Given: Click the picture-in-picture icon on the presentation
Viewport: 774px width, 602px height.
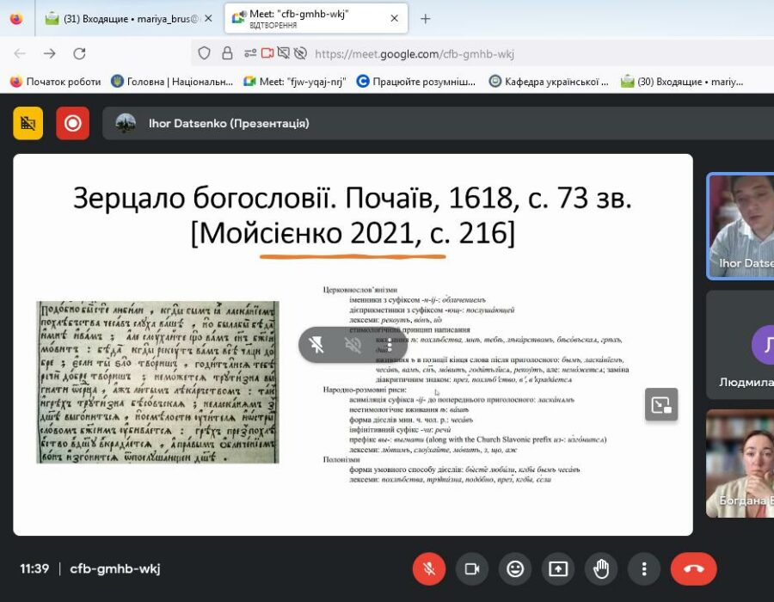Looking at the screenshot, I should click(x=661, y=404).
